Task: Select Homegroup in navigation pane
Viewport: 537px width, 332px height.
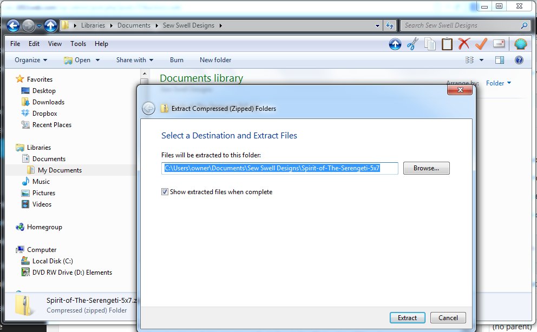Action: [x=39, y=227]
